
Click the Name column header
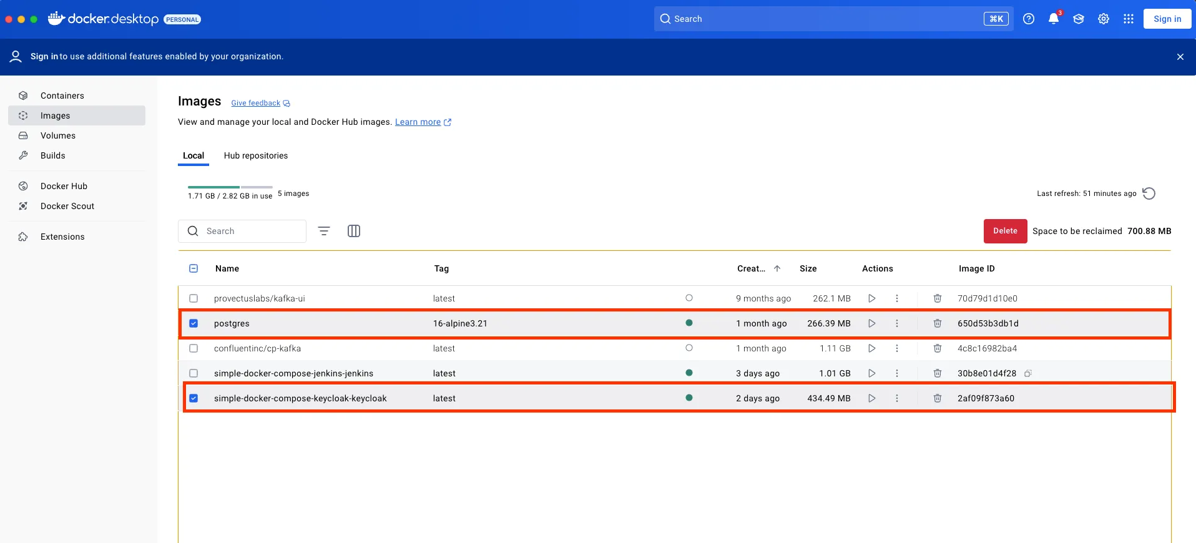(x=227, y=268)
